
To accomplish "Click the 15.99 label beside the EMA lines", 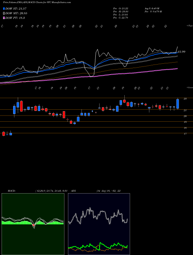I will tap(181, 52).
